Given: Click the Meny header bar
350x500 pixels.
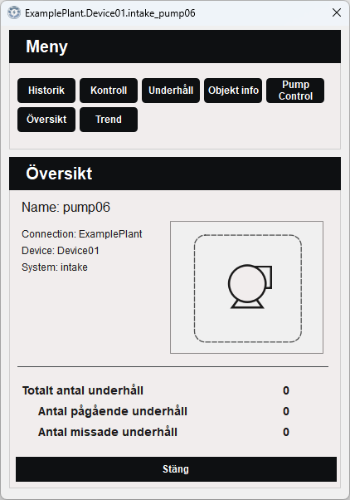Looking at the screenshot, I should click(175, 47).
